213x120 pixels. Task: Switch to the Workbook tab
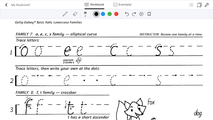click(94, 5)
